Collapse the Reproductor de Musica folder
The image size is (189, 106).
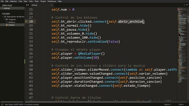[3, 16]
